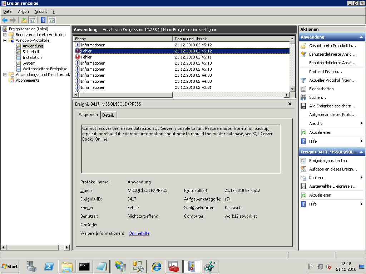
Task: Open the Aktion menu
Action: (x=23, y=11)
